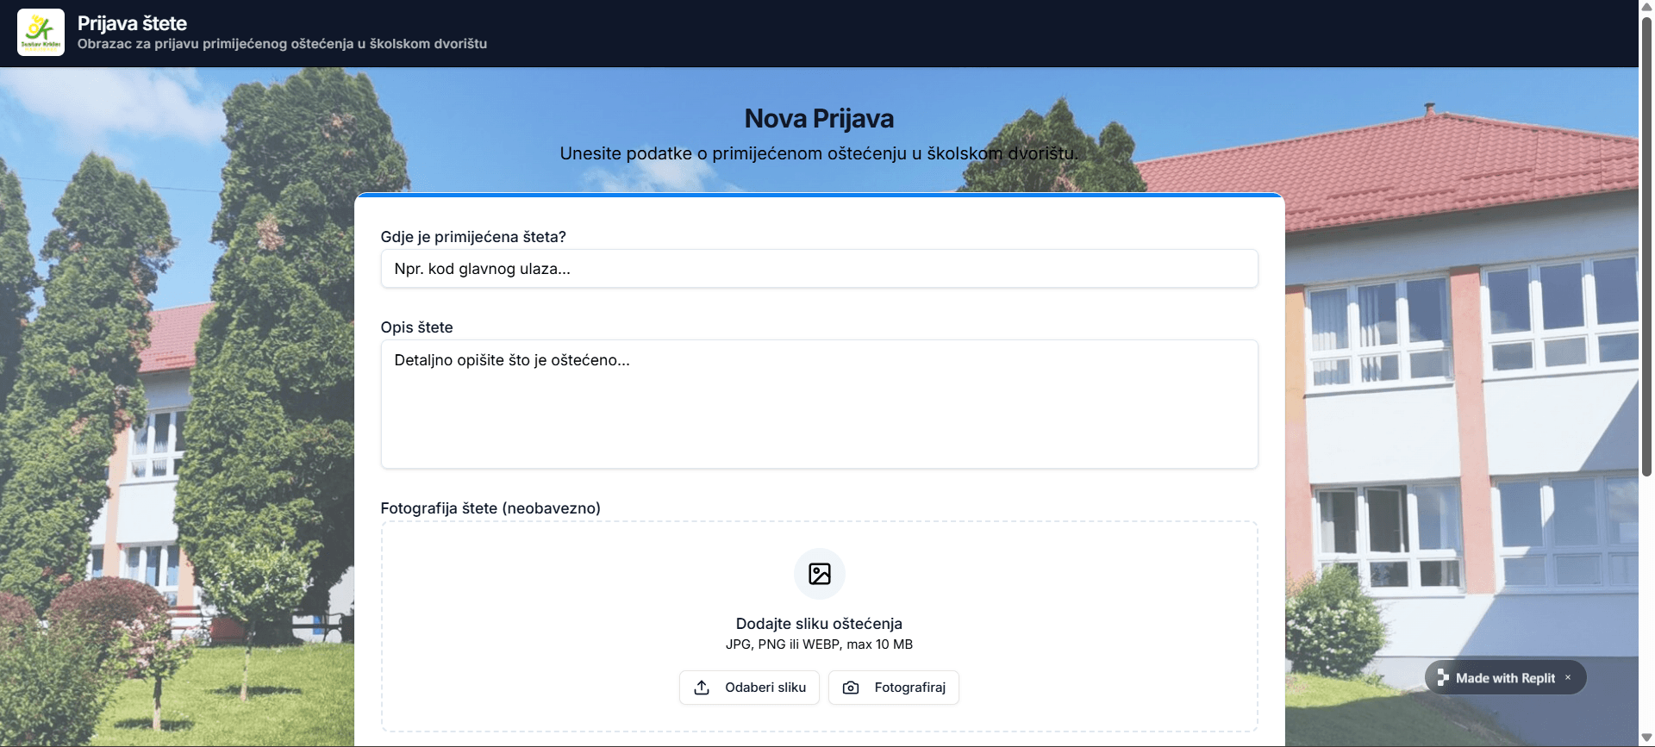Focus the 'Opis štete' text area

click(x=819, y=404)
